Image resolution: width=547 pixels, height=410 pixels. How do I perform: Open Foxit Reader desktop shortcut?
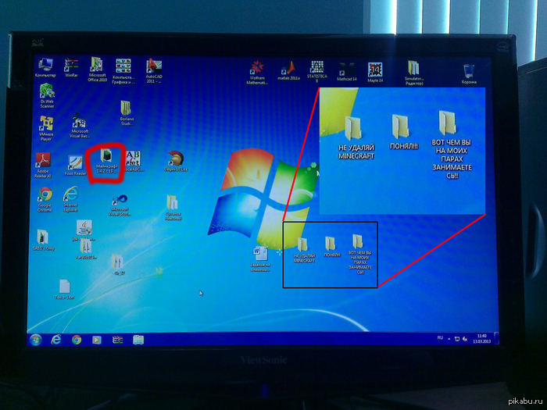[75, 165]
